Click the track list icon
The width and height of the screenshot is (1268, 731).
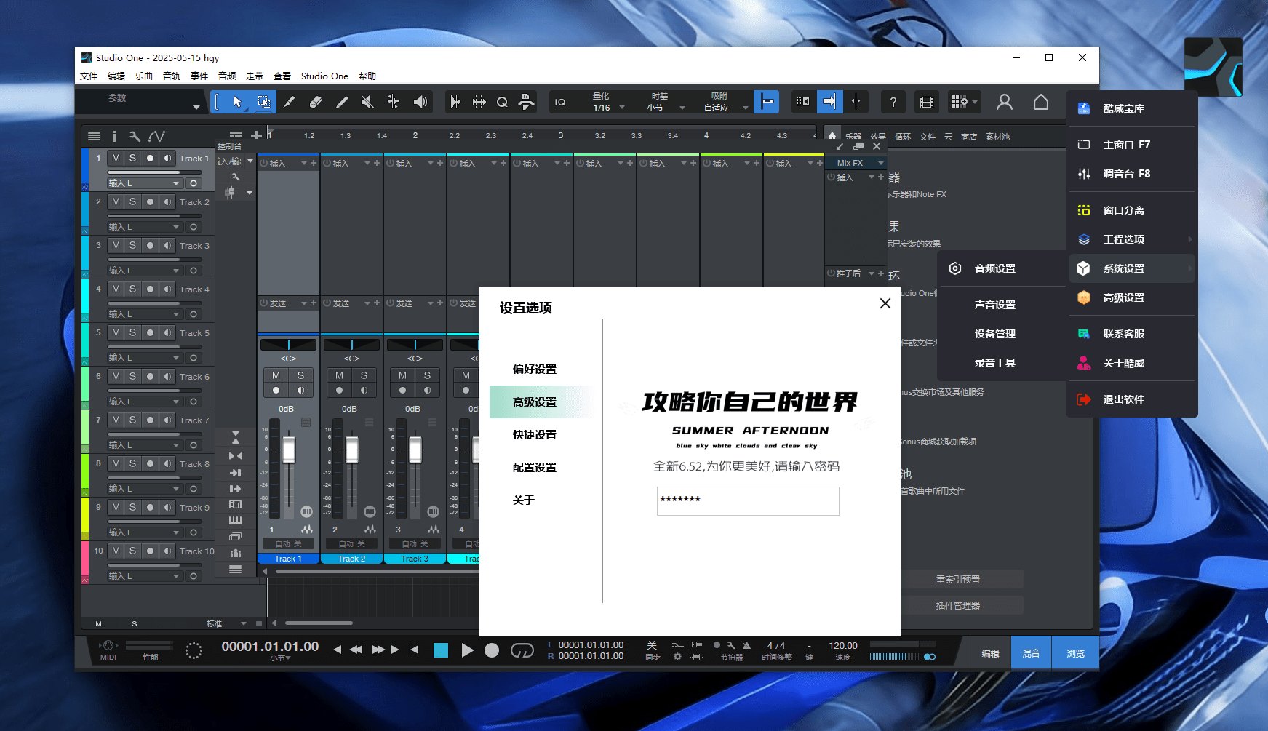coord(94,136)
